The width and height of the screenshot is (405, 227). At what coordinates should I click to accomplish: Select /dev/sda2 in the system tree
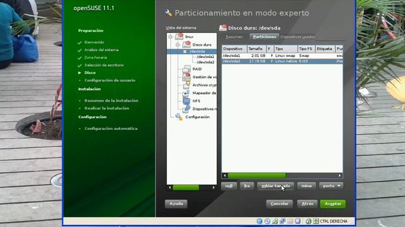pos(205,62)
